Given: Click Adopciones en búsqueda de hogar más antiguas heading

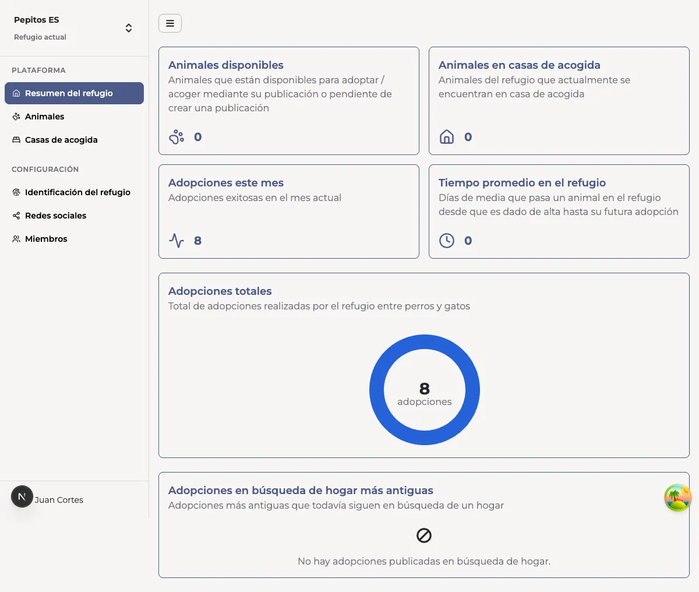Looking at the screenshot, I should pyautogui.click(x=301, y=491).
